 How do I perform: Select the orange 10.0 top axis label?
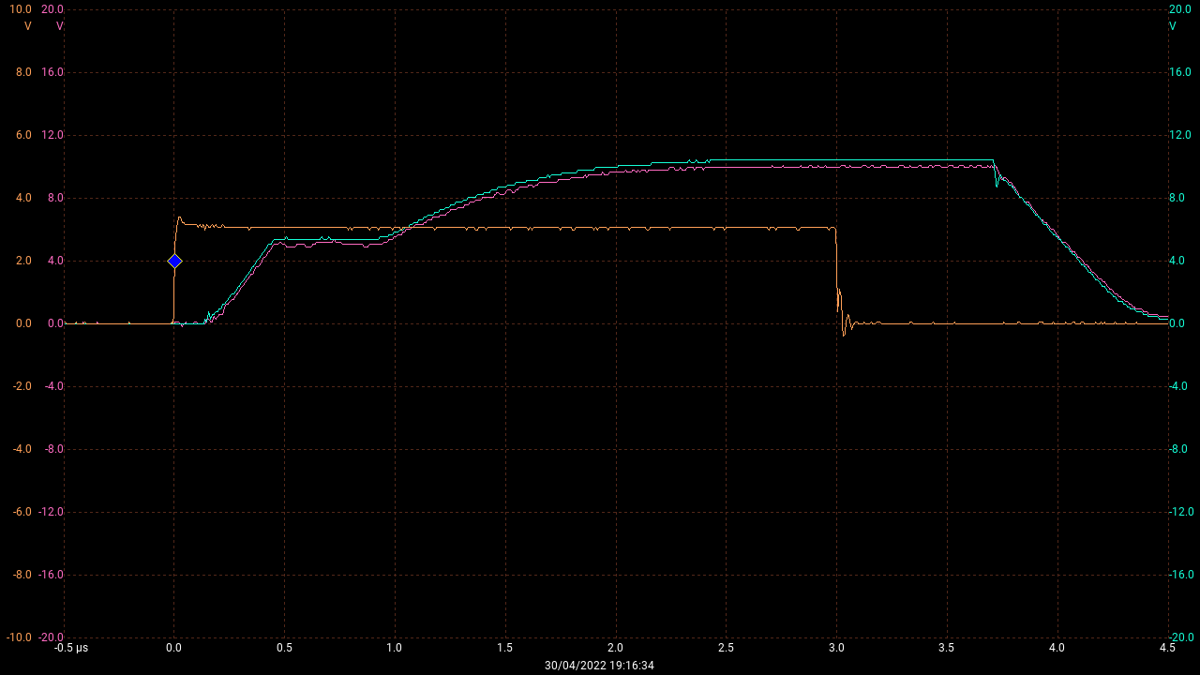(20, 9)
